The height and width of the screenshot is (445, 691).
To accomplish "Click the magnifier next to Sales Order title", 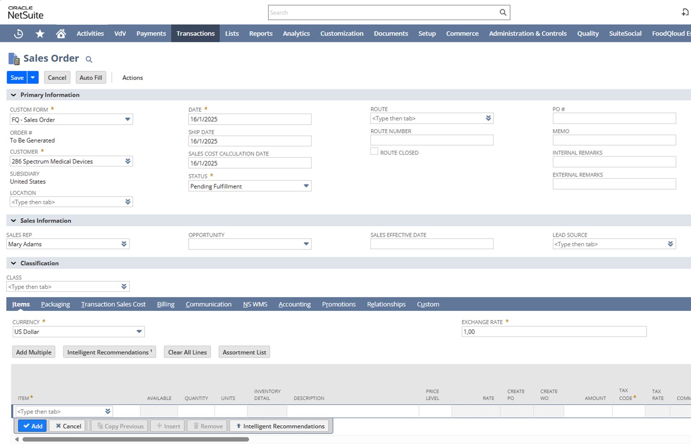I will click(x=89, y=60).
